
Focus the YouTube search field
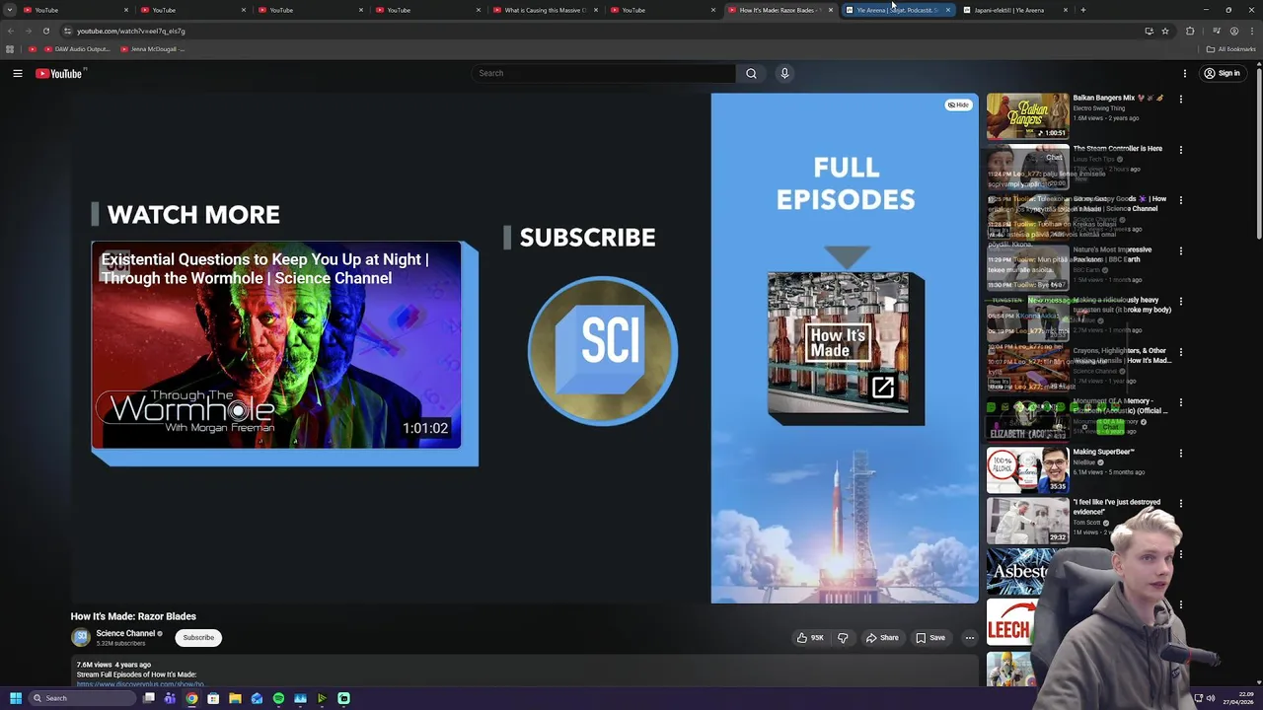(604, 73)
